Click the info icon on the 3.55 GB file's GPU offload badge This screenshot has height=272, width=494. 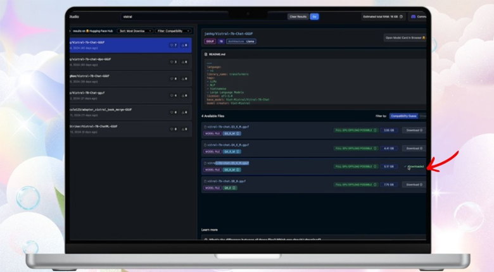click(x=375, y=130)
